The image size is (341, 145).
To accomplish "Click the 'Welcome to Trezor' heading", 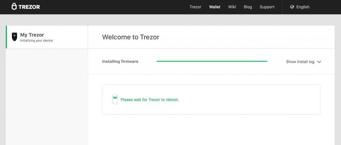I will pyautogui.click(x=131, y=37).
